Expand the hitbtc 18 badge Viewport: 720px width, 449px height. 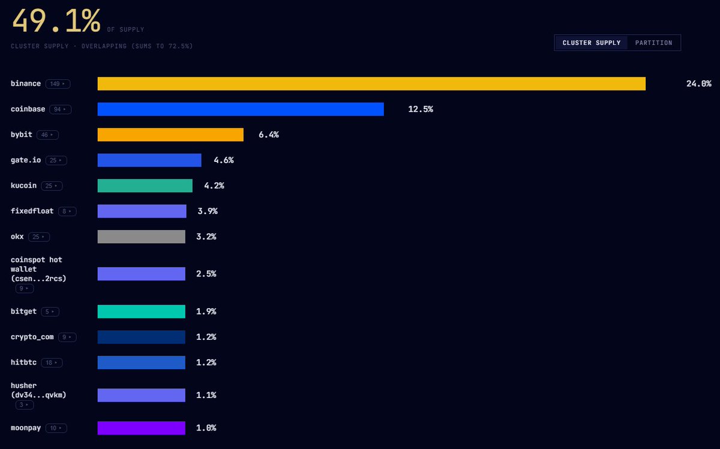click(52, 363)
